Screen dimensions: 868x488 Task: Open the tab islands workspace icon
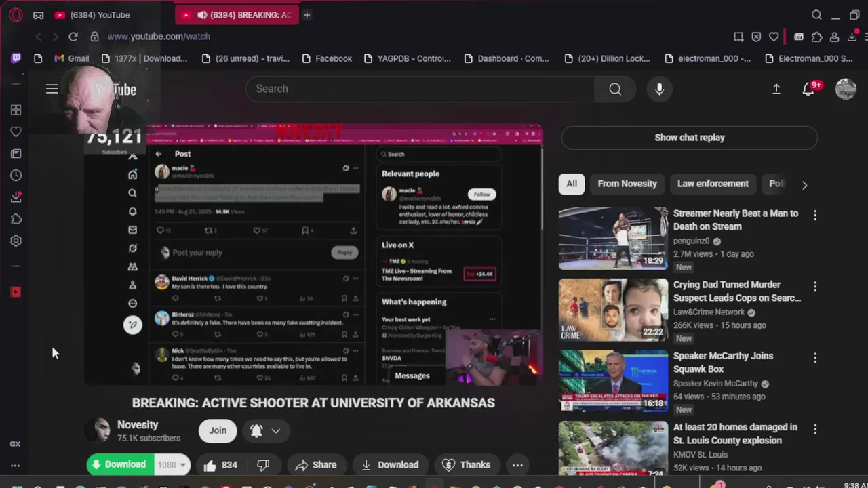pyautogui.click(x=39, y=15)
